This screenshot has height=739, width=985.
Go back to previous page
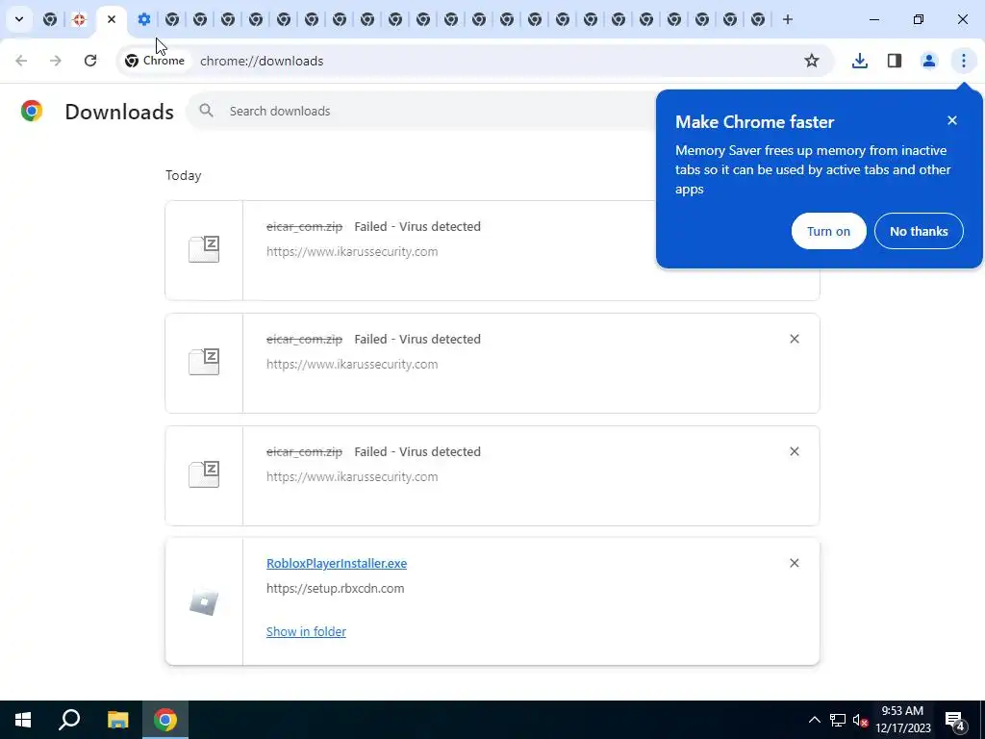[21, 61]
